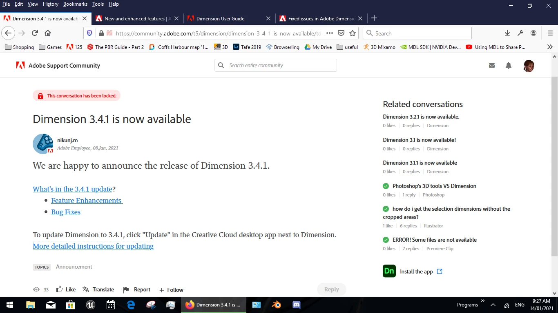
Task: Click the Dn Dimension app icon
Action: (389, 271)
